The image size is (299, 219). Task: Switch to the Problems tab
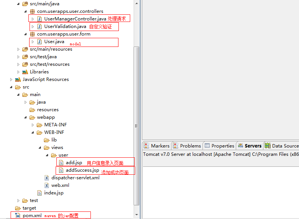point(187,146)
